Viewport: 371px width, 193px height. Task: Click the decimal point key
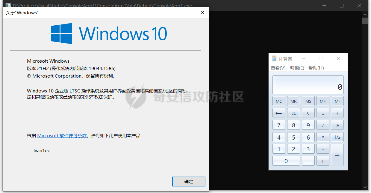pos(308,161)
